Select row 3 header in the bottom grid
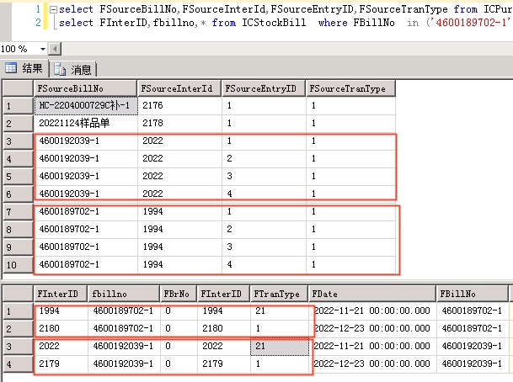513x382 pixels. pyautogui.click(x=16, y=347)
